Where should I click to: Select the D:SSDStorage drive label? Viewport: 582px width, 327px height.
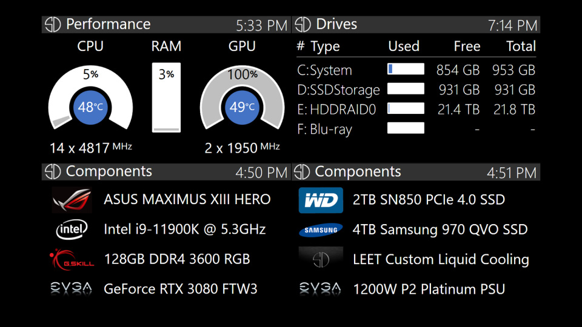(x=338, y=90)
